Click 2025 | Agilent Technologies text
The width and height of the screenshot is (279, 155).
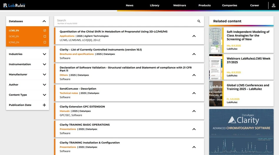93,36
